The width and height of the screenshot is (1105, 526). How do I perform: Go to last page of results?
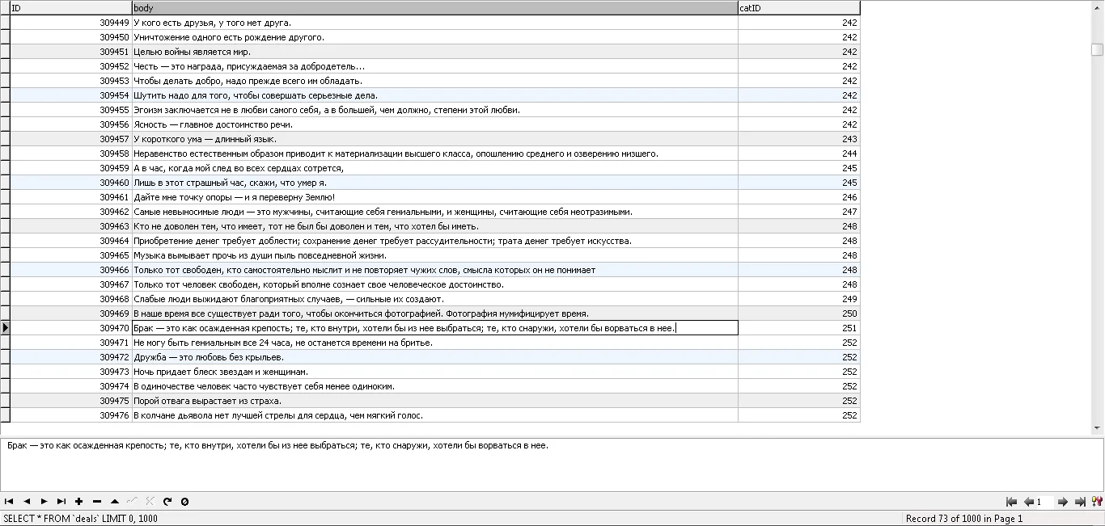click(1080, 502)
